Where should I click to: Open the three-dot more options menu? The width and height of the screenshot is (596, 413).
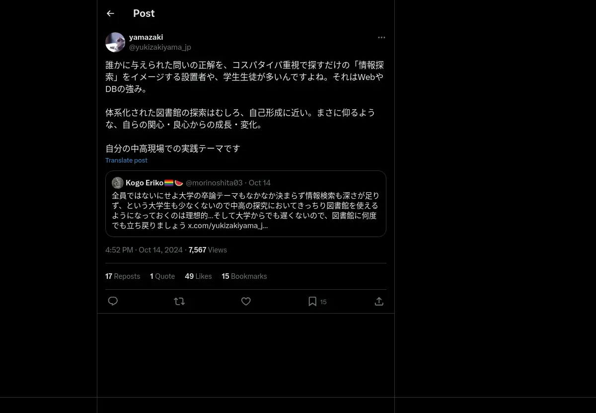coord(381,37)
